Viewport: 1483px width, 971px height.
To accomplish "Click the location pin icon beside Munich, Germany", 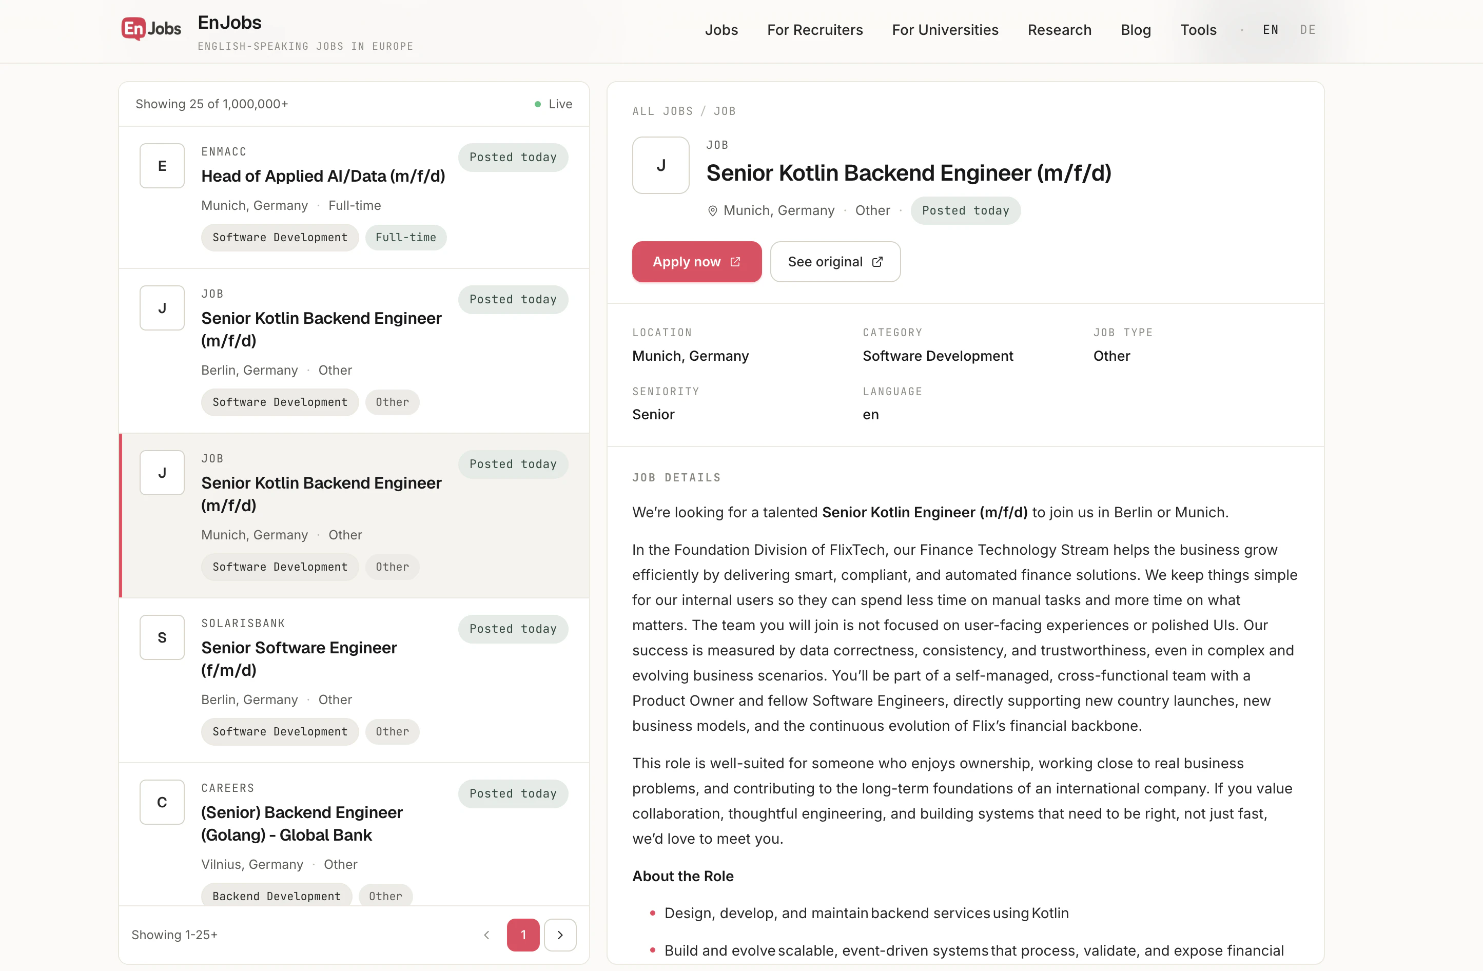I will 712,211.
